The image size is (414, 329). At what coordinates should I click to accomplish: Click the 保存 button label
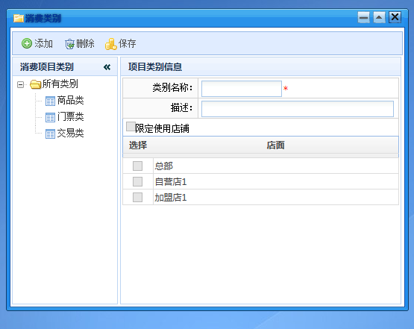127,43
